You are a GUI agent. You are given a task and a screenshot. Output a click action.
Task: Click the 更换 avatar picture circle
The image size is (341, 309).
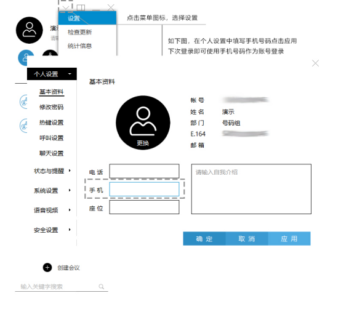[143, 122]
